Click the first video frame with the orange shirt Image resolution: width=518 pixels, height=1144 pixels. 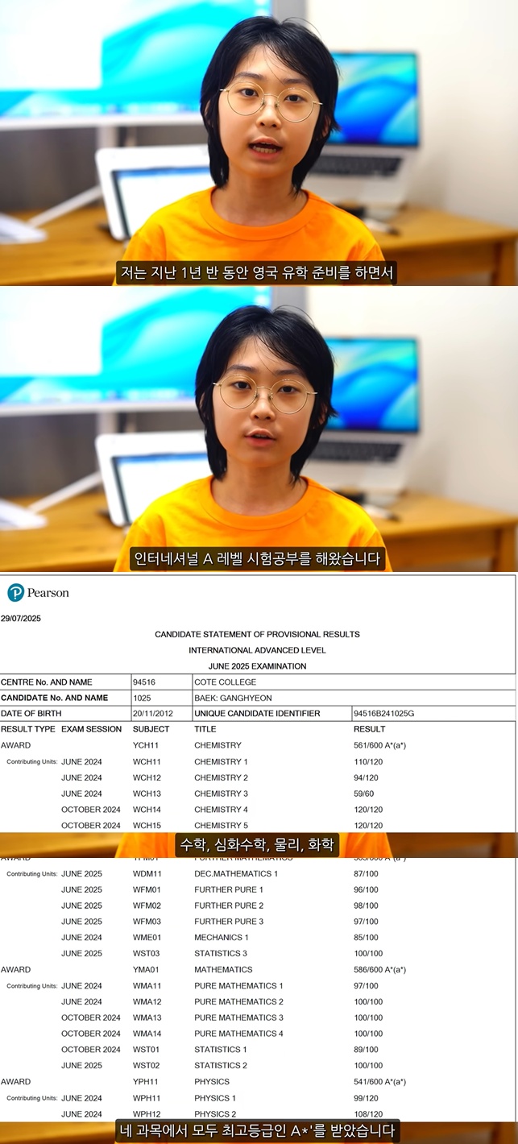point(259,143)
